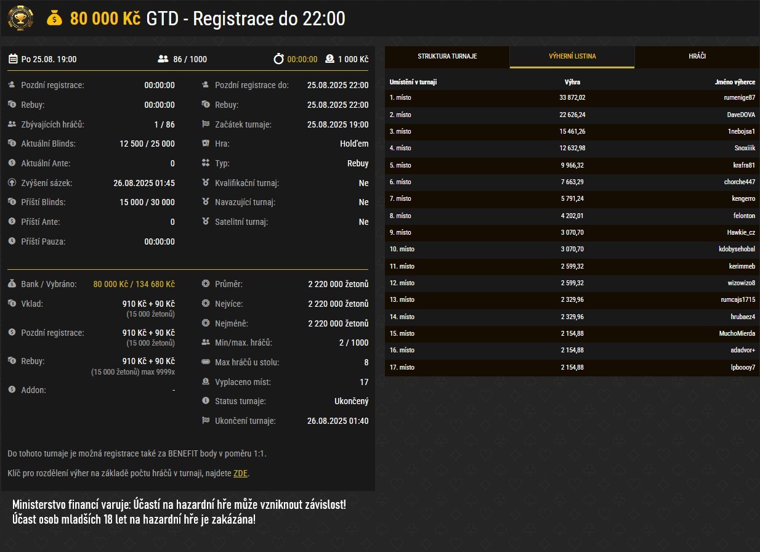Click the bank icon beside Bank / Vybráno
Image resolution: width=760 pixels, height=552 pixels.
[x=12, y=284]
